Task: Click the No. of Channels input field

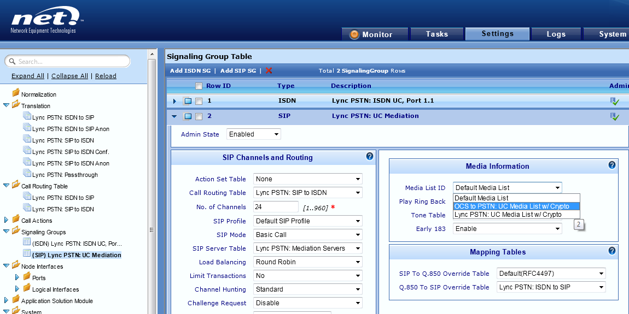Action: [x=276, y=207]
